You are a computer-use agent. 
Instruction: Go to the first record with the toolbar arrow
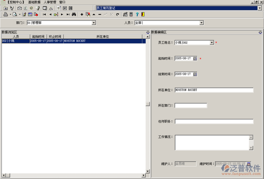pos(44,15)
